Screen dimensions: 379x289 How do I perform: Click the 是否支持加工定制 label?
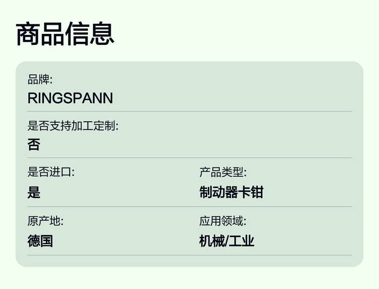73,126
